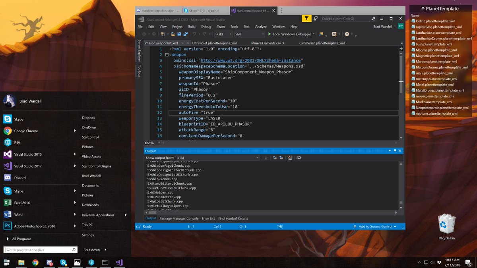The width and height of the screenshot is (477, 268).
Task: Click the New Project toolbar icon
Action: click(163, 34)
